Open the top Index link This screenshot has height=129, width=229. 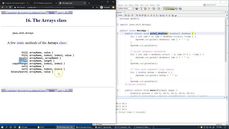tap(52, 13)
